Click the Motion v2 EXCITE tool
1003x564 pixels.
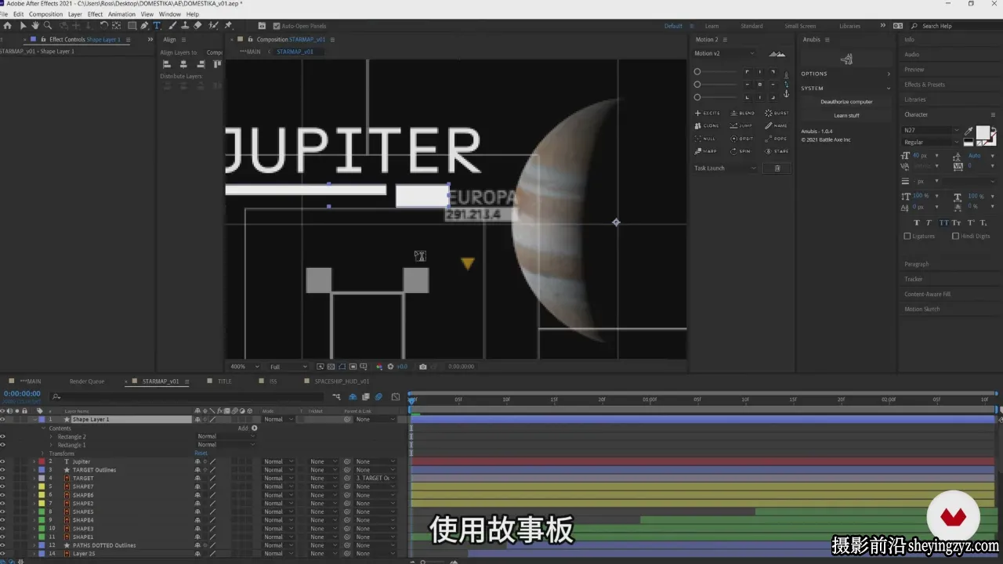[708, 113]
